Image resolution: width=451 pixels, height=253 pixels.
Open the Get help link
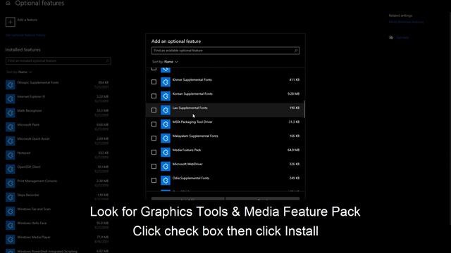tap(402, 37)
